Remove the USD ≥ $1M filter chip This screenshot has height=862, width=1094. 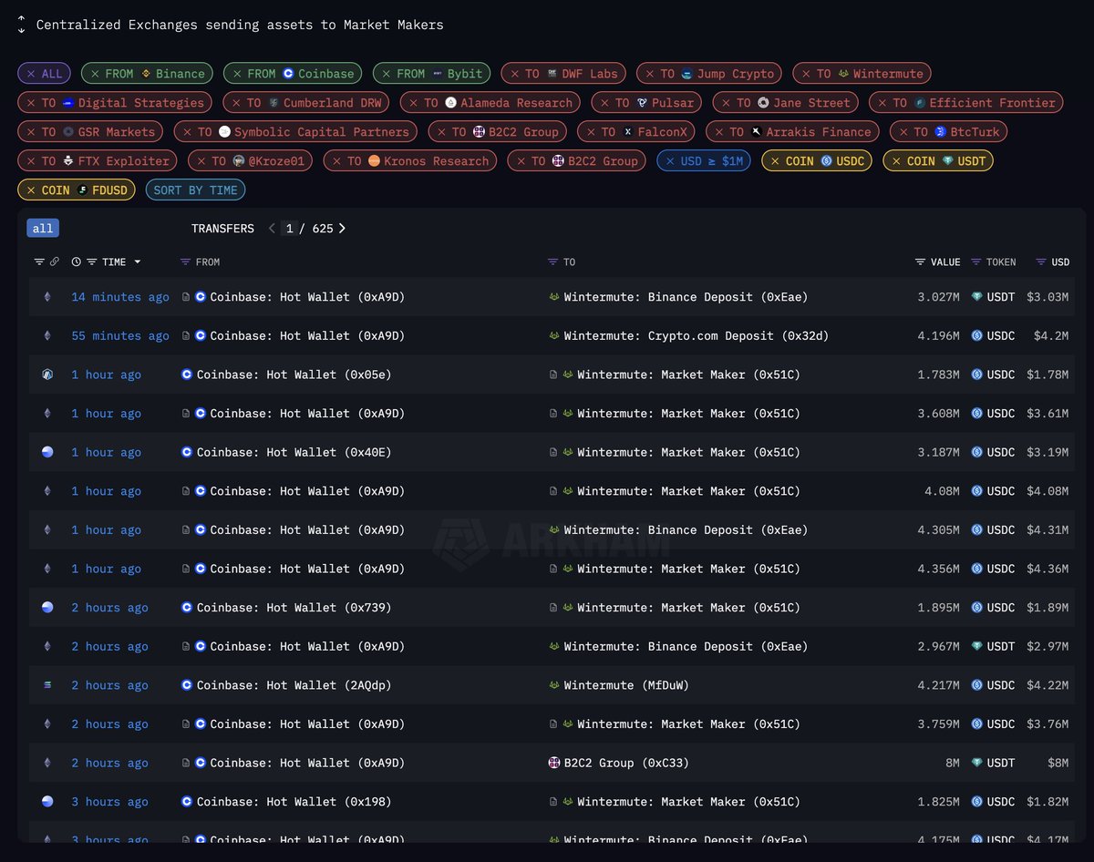670,161
